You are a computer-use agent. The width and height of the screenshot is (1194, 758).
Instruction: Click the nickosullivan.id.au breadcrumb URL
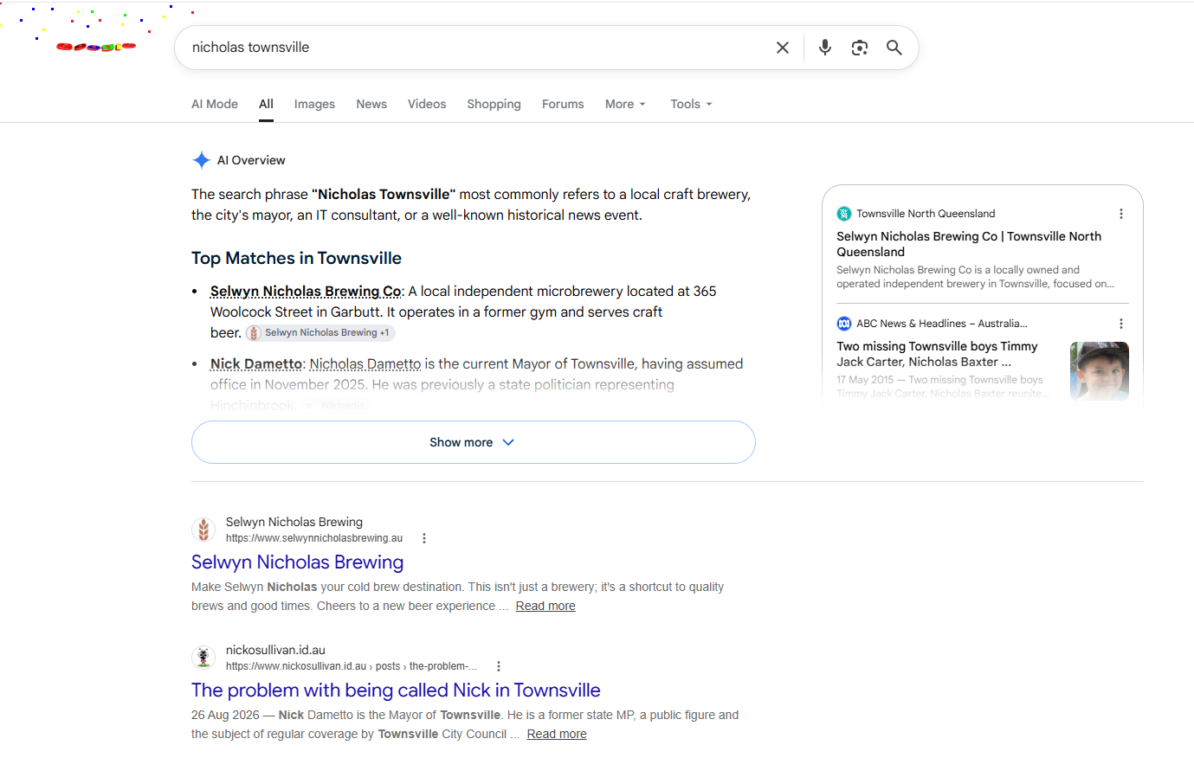click(x=352, y=666)
